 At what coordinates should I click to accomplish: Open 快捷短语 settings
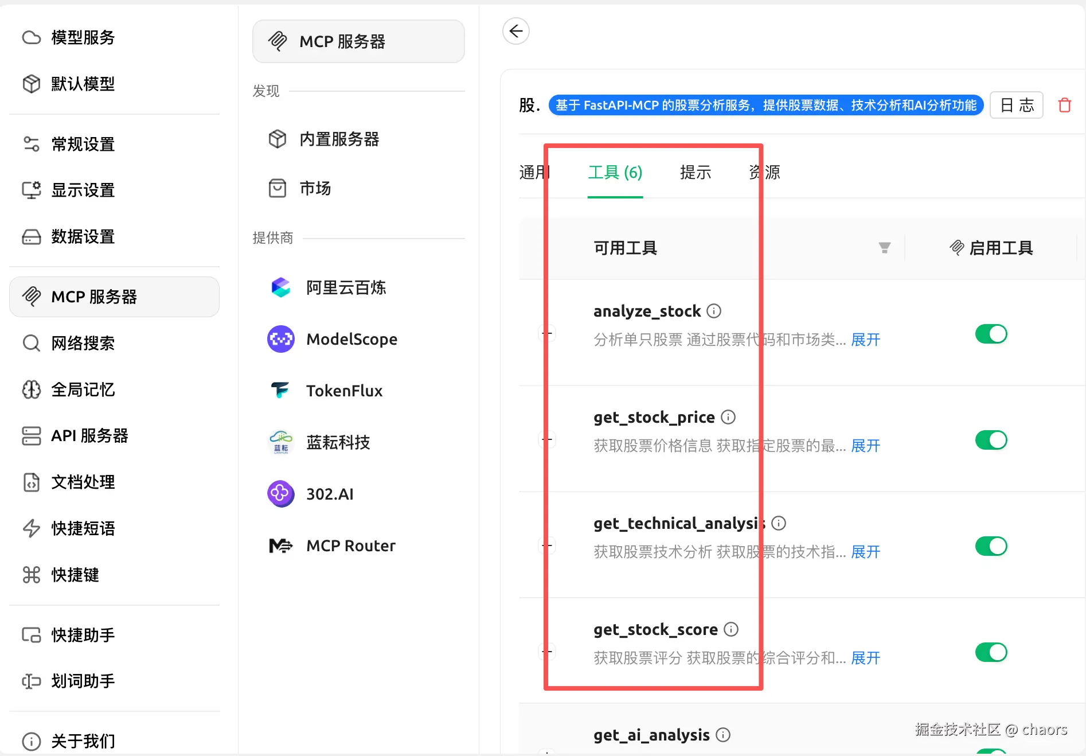[114, 528]
